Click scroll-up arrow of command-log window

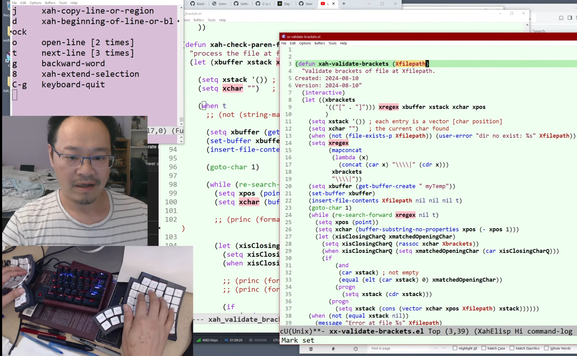(181, 8)
